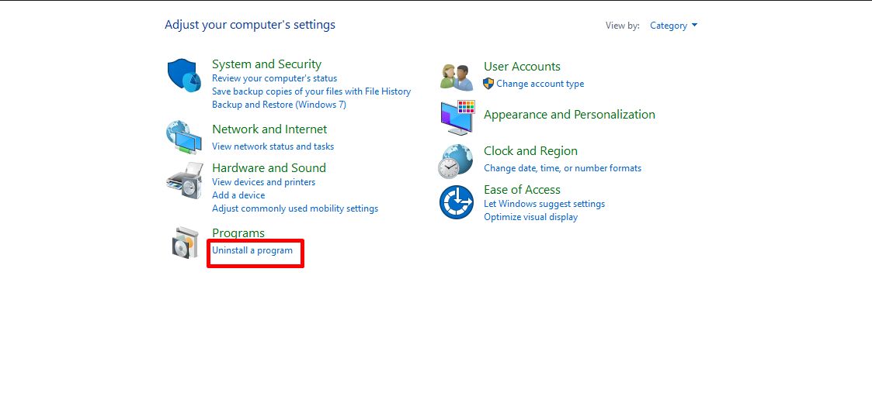
Task: Open the System and Security heading
Action: [266, 64]
